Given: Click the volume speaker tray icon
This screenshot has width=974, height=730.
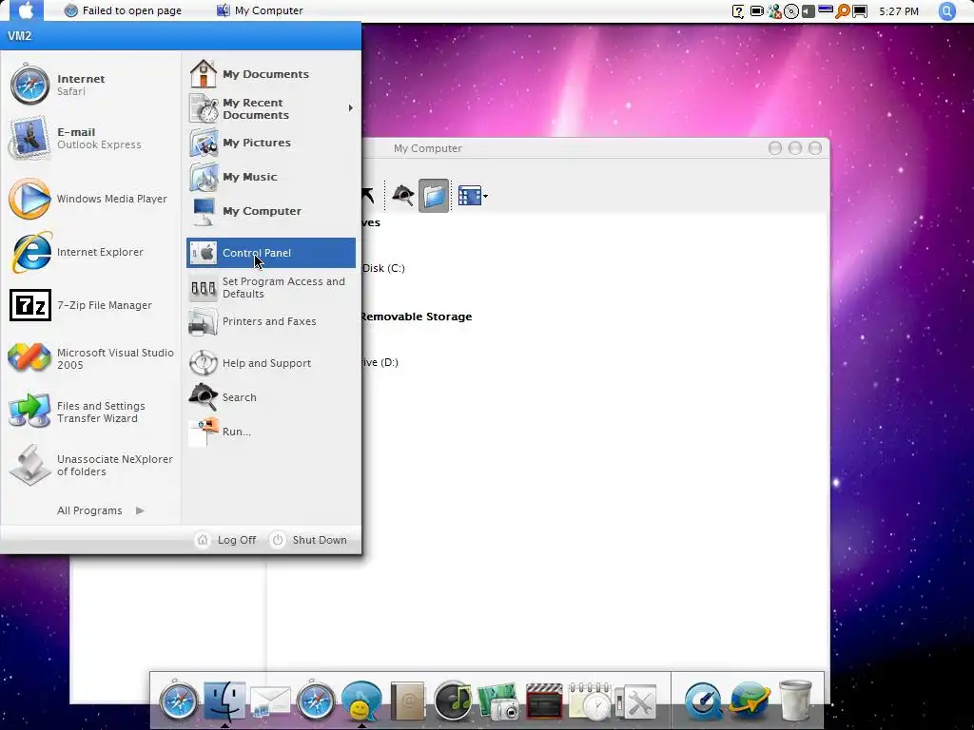Looking at the screenshot, I should pos(808,11).
